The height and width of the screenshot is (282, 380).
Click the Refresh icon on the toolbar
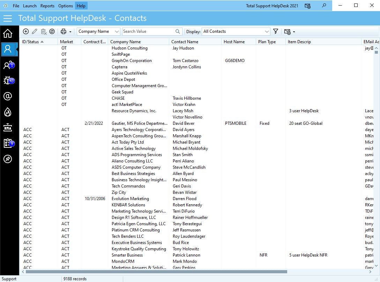click(52, 31)
